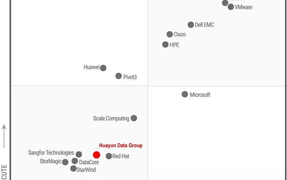Select the StorMagic data point
Image resolution: width=287 pixels, height=180 pixels.
click(x=65, y=162)
